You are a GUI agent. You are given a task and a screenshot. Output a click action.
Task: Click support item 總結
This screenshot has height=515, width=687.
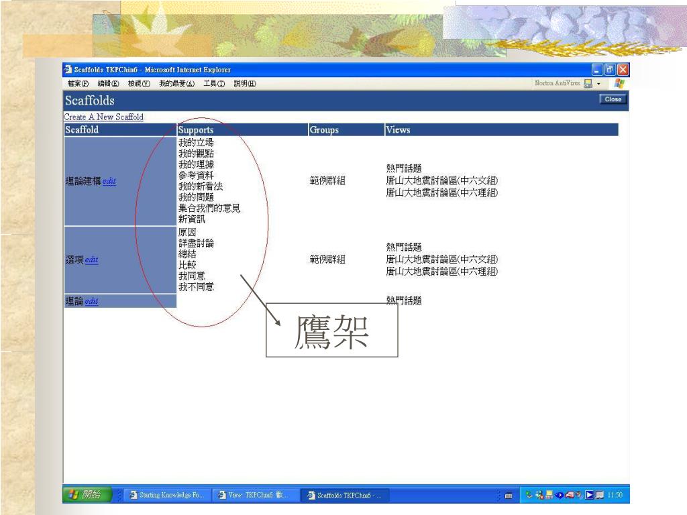click(x=187, y=254)
